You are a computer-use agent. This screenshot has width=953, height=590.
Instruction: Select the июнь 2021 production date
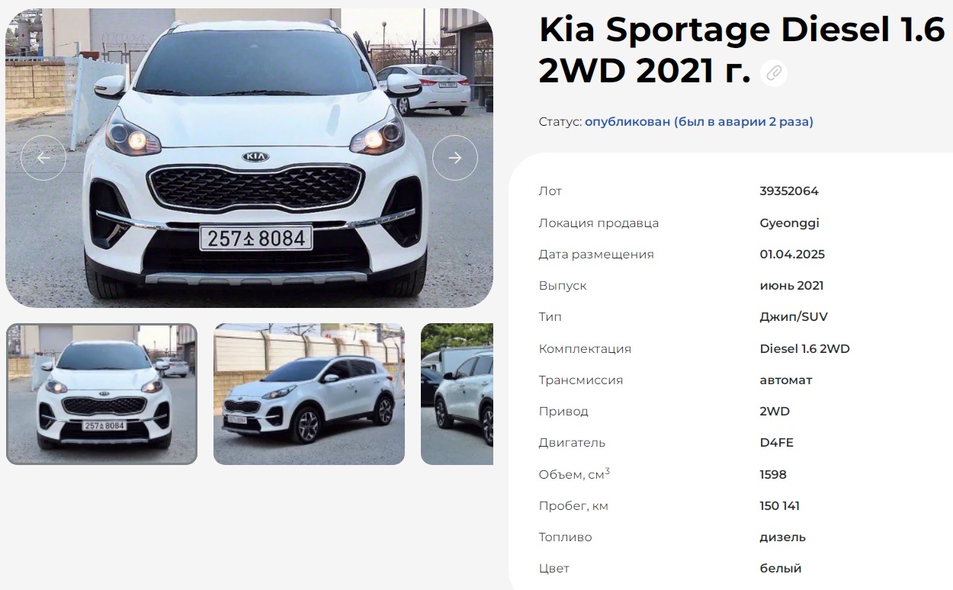[791, 286]
